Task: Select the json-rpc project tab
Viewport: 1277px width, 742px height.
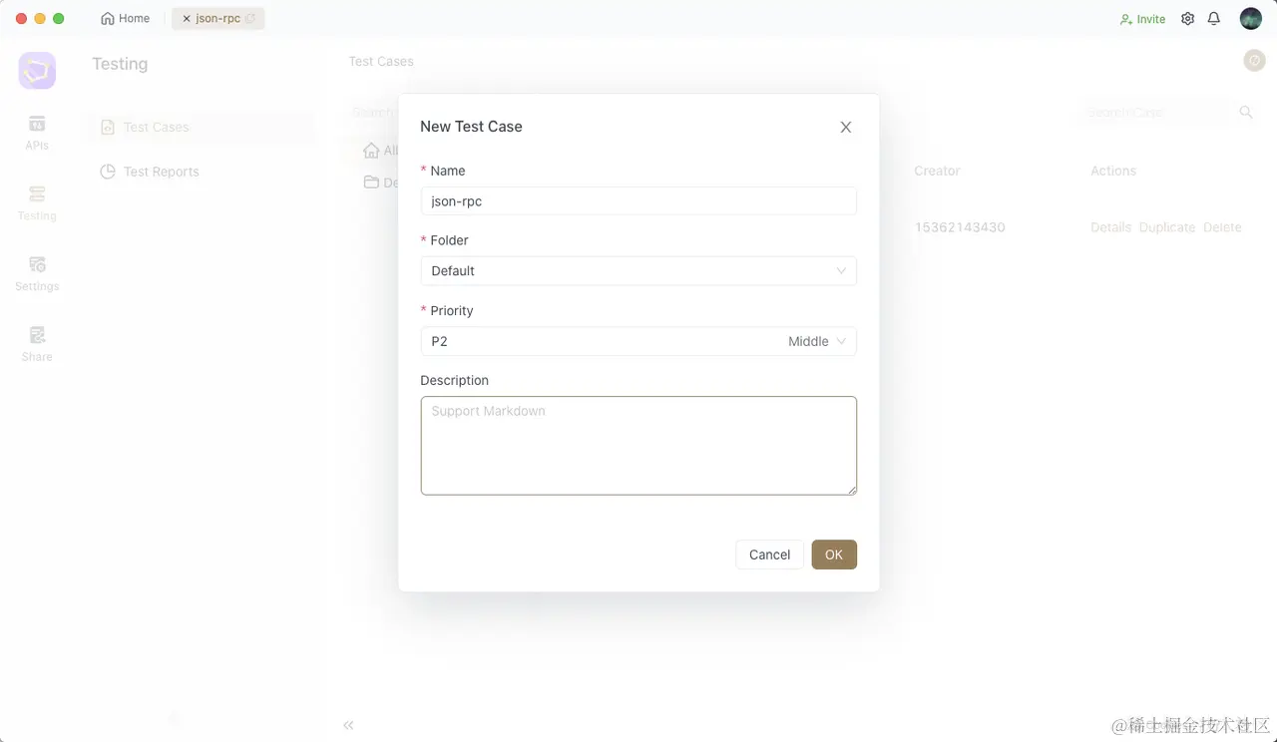Action: pos(217,19)
